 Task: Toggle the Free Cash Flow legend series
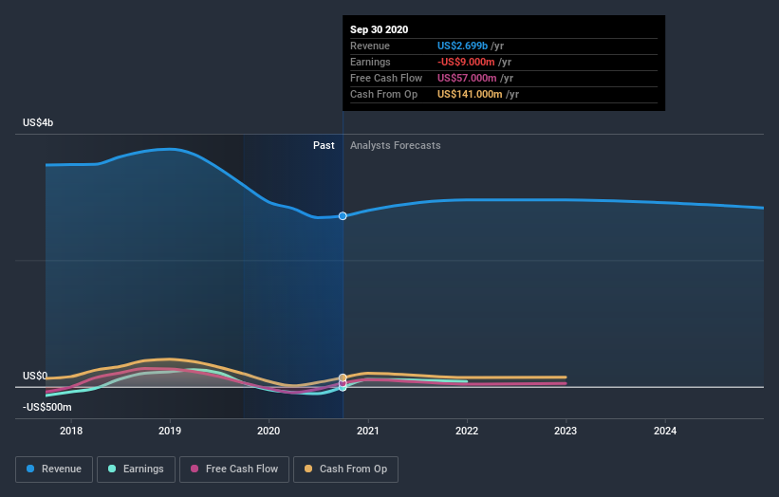[x=234, y=469]
